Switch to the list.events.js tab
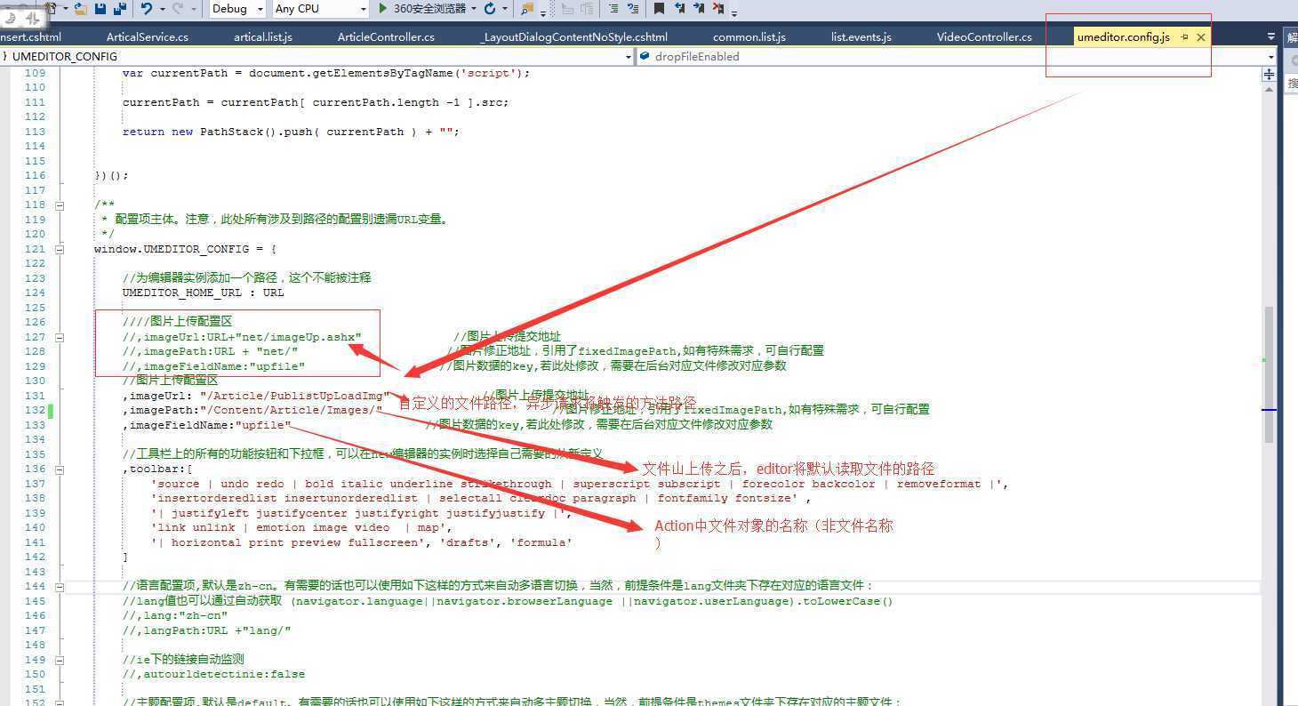This screenshot has width=1298, height=706. click(x=861, y=36)
